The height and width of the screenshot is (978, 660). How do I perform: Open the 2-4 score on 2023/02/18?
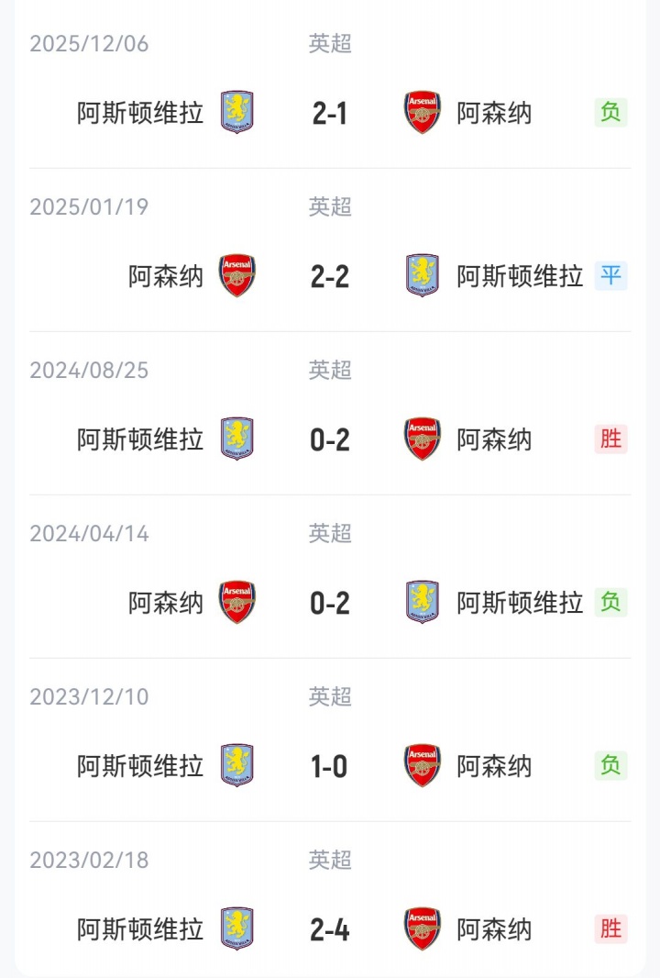click(x=330, y=929)
